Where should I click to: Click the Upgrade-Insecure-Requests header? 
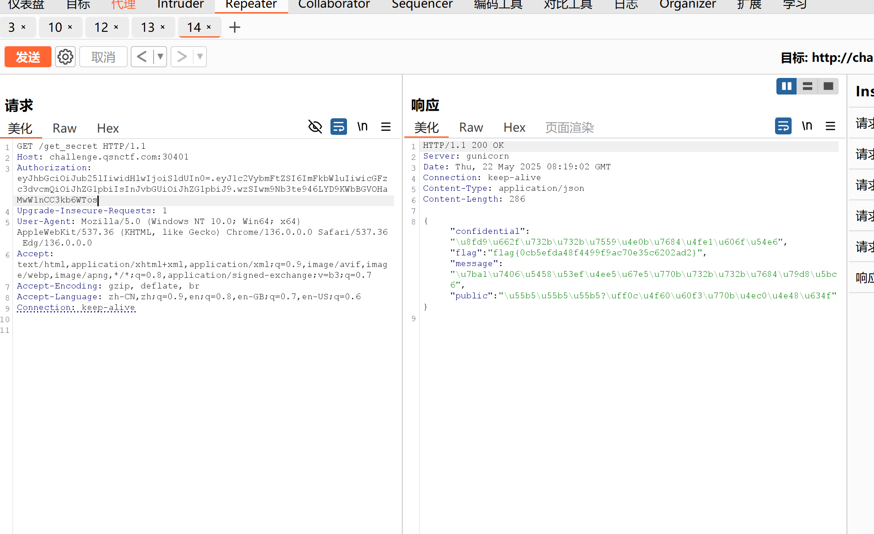[x=92, y=211]
